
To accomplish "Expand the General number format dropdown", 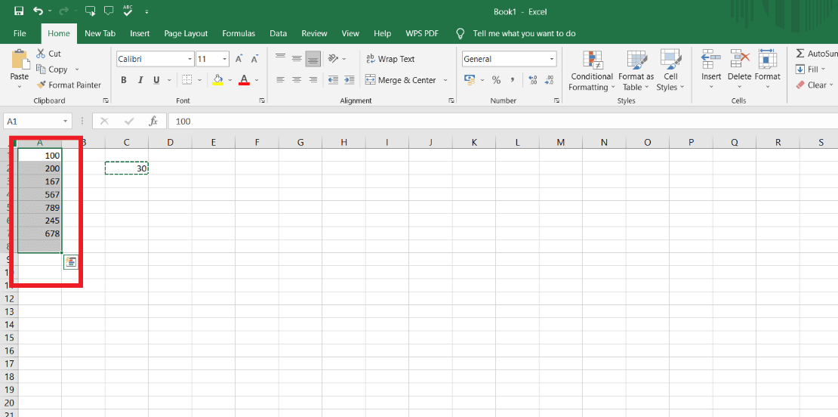I will [x=552, y=59].
